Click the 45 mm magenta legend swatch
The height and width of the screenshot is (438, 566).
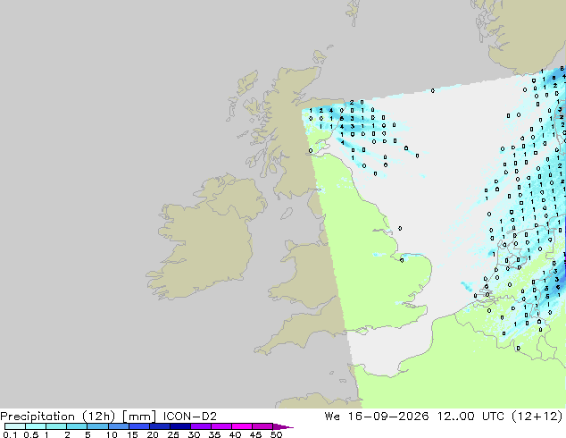coord(262,426)
